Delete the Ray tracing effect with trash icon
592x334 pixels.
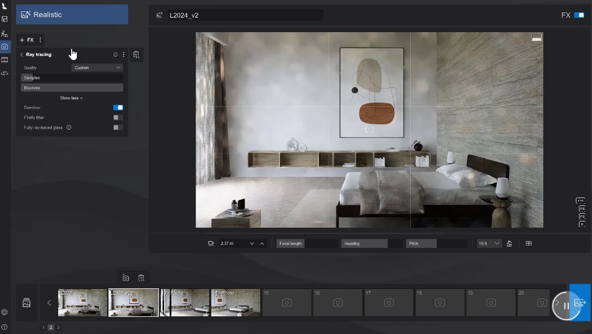(136, 54)
